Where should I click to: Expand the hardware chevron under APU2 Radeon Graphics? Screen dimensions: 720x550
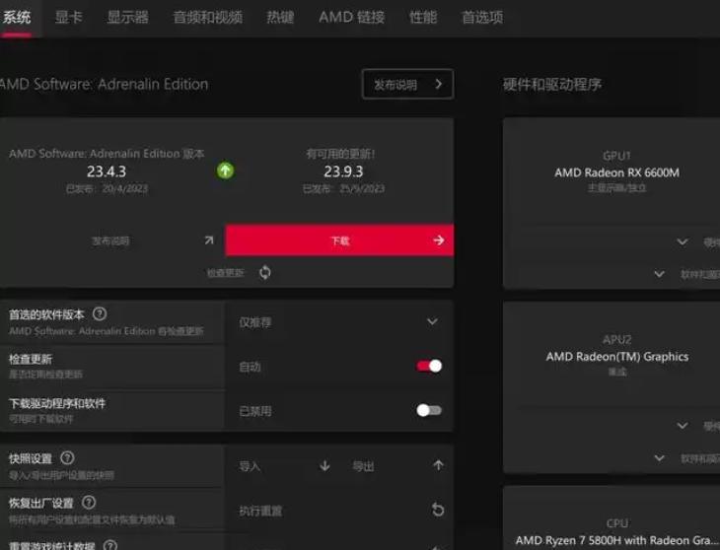pyautogui.click(x=683, y=426)
